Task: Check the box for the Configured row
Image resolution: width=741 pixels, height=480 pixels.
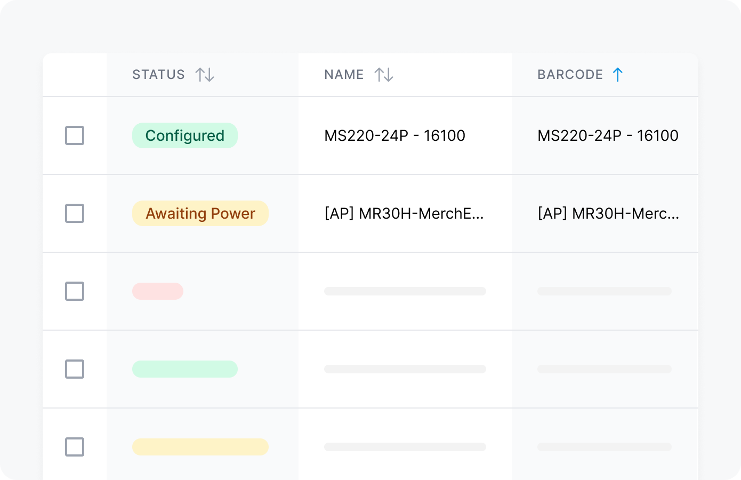Action: [75, 135]
